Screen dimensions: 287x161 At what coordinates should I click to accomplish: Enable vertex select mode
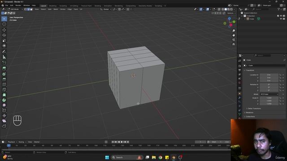point(26,9)
